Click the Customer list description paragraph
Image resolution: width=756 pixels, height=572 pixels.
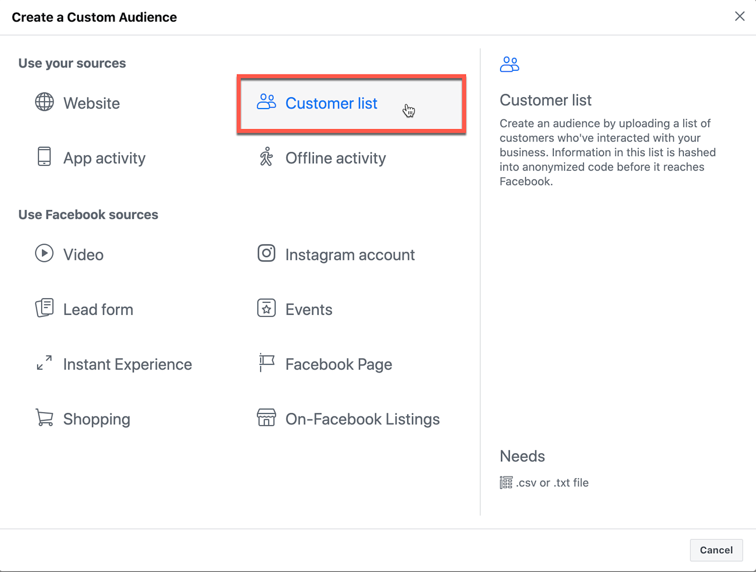click(x=607, y=152)
